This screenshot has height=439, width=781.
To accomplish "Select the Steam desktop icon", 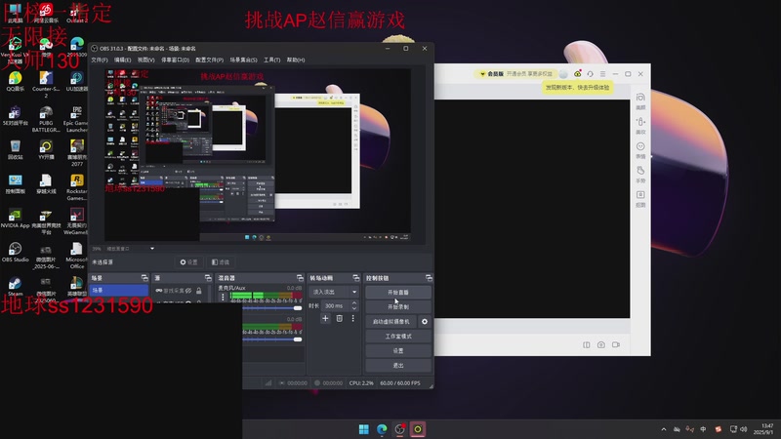I will click(15, 287).
